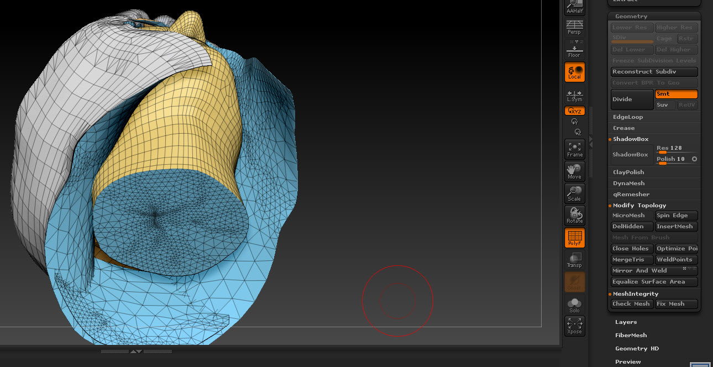Click Equalize Surface Area button
Screen dimensions: 713x367
pos(654,282)
